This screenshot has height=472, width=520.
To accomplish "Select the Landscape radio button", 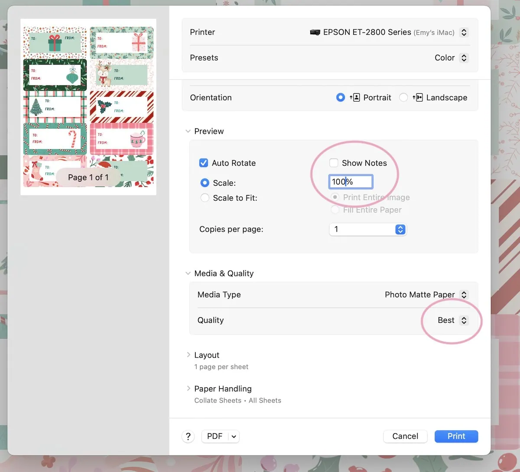I will 403,97.
